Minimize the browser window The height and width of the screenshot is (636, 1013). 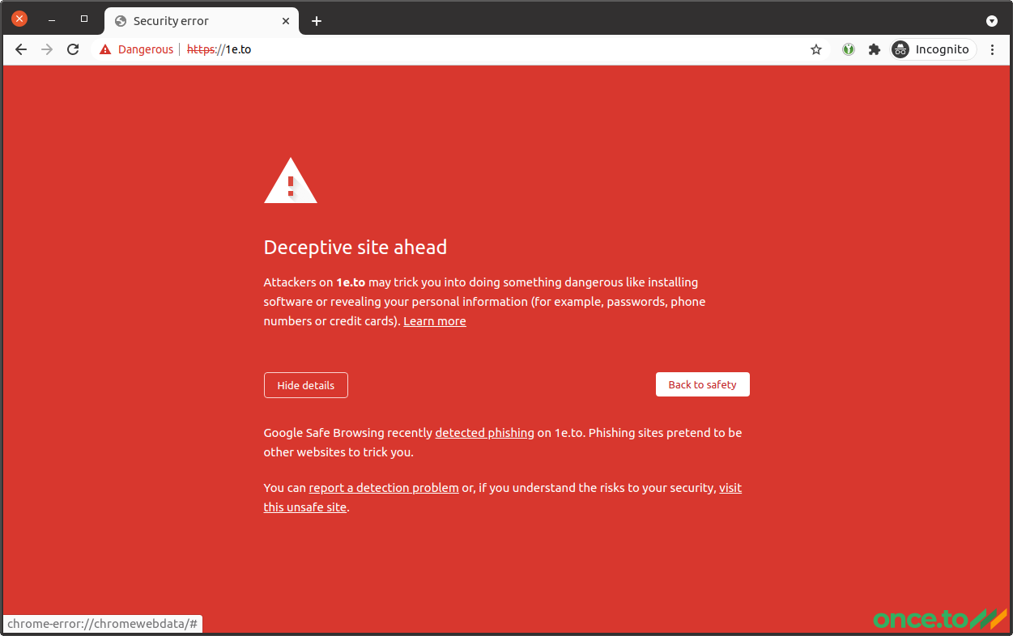click(52, 19)
